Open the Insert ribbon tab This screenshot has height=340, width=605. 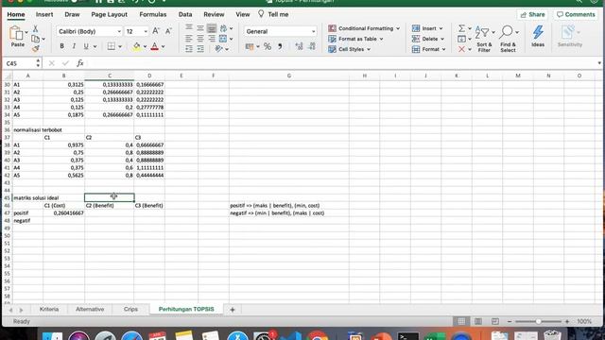coord(44,14)
